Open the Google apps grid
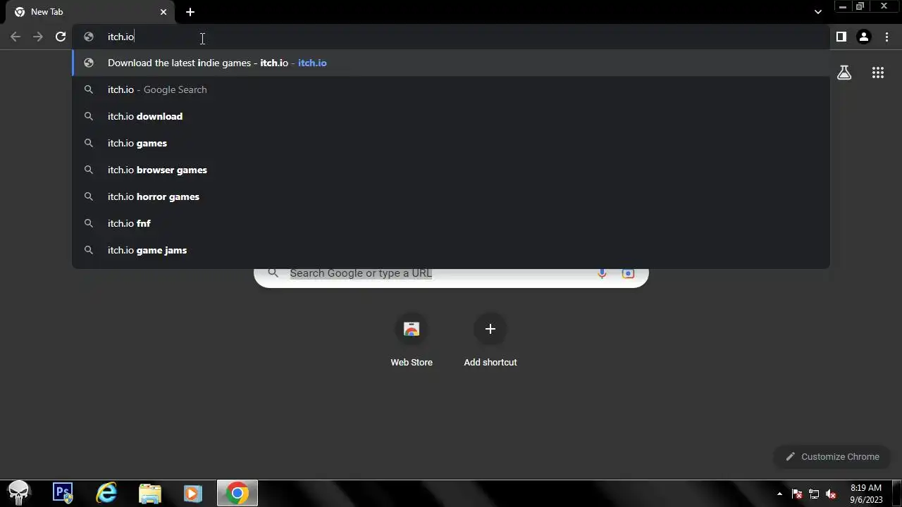This screenshot has width=902, height=507. click(878, 73)
